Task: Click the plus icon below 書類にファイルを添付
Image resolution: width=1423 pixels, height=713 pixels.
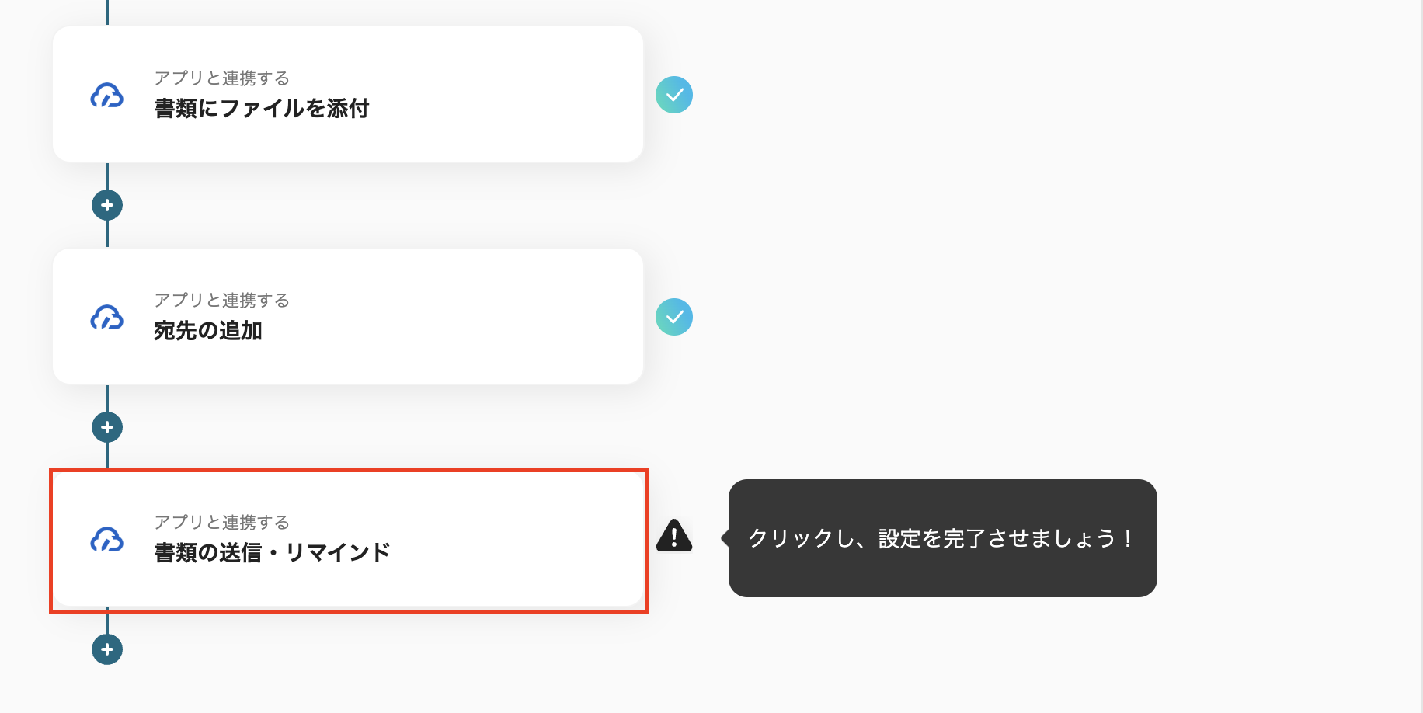Action: coord(106,204)
